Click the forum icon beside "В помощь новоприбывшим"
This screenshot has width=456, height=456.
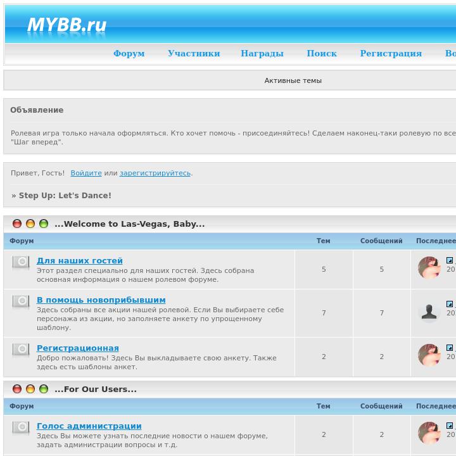pos(21,301)
